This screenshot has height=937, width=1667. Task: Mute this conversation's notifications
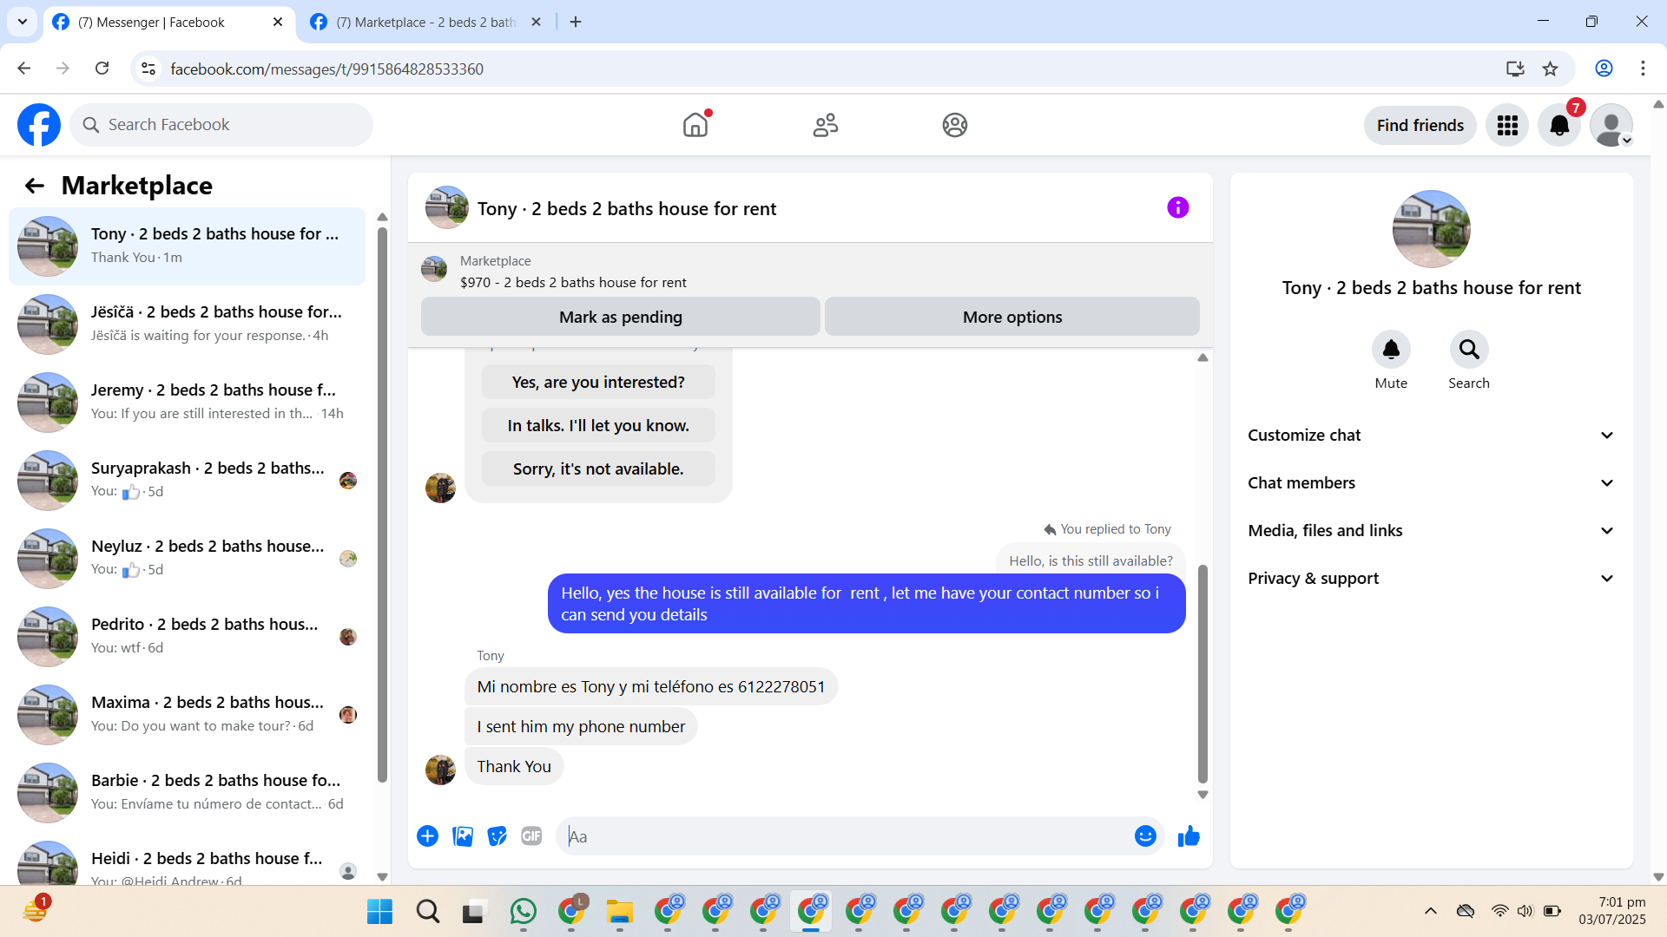tap(1390, 350)
